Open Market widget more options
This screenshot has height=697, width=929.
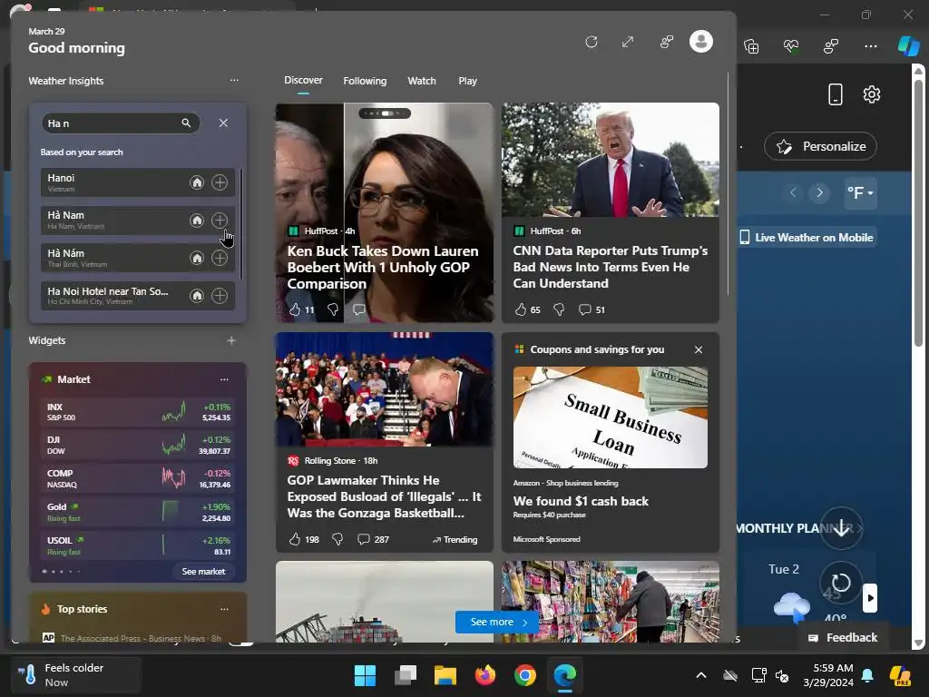224,379
